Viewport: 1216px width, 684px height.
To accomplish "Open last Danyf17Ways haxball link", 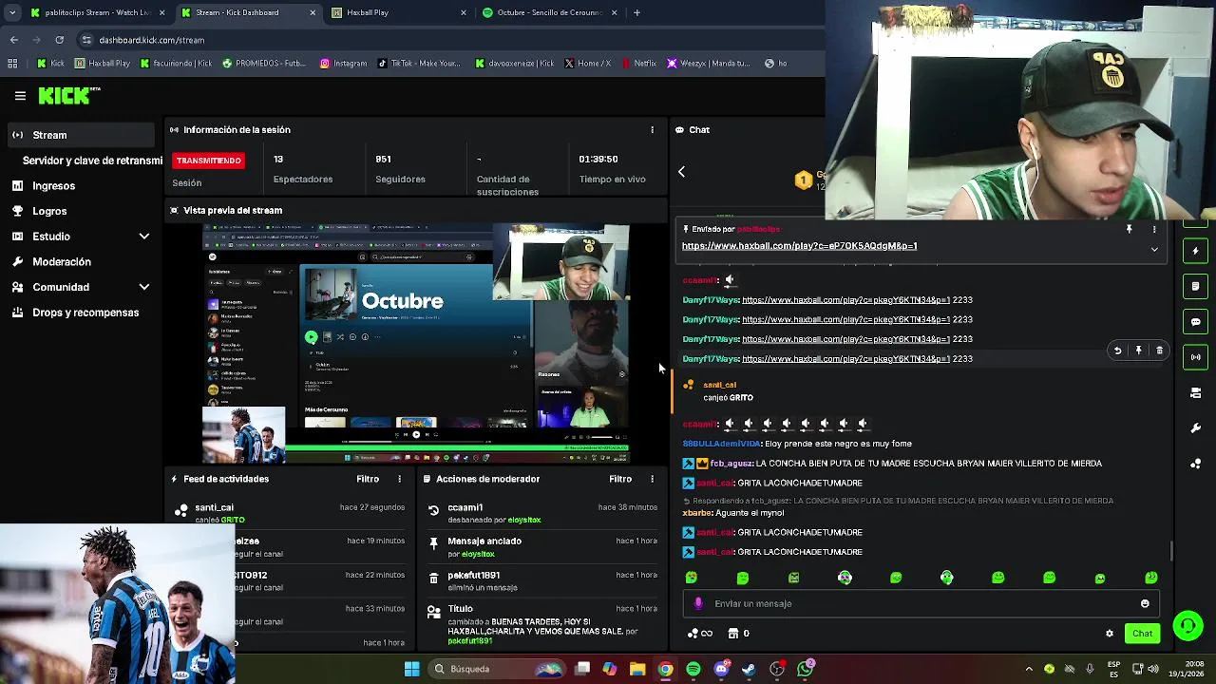I will pos(845,359).
